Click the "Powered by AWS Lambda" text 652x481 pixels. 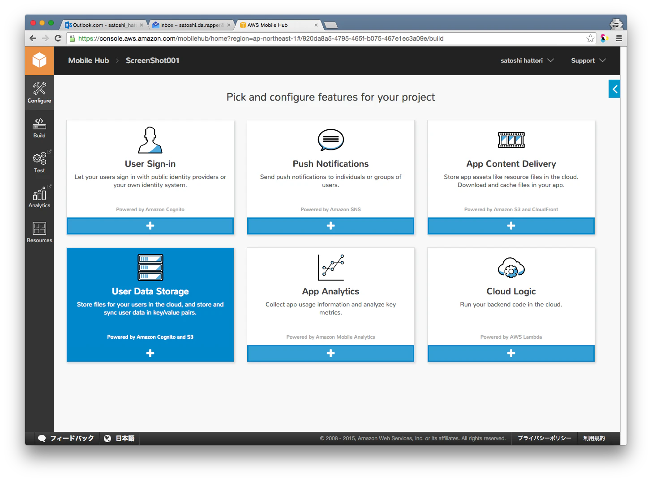pos(511,337)
